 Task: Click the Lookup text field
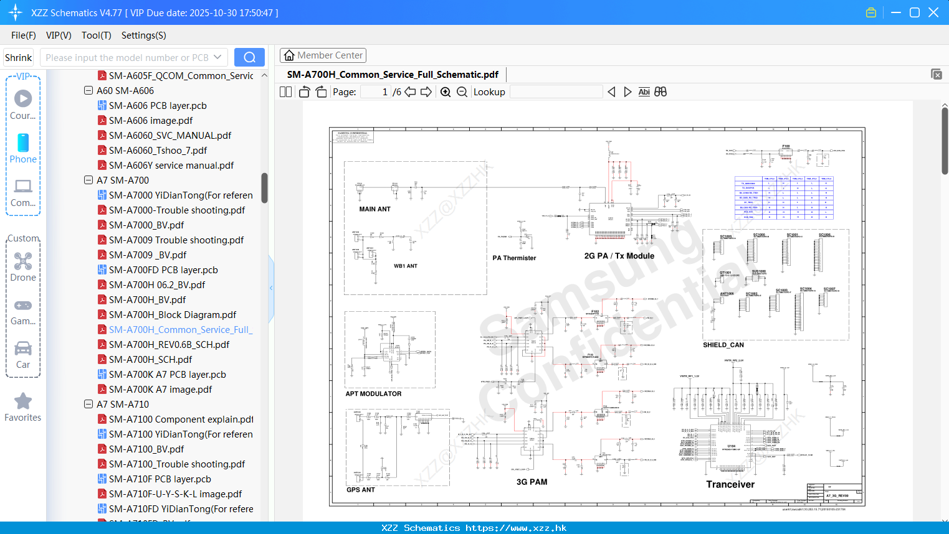tap(556, 91)
